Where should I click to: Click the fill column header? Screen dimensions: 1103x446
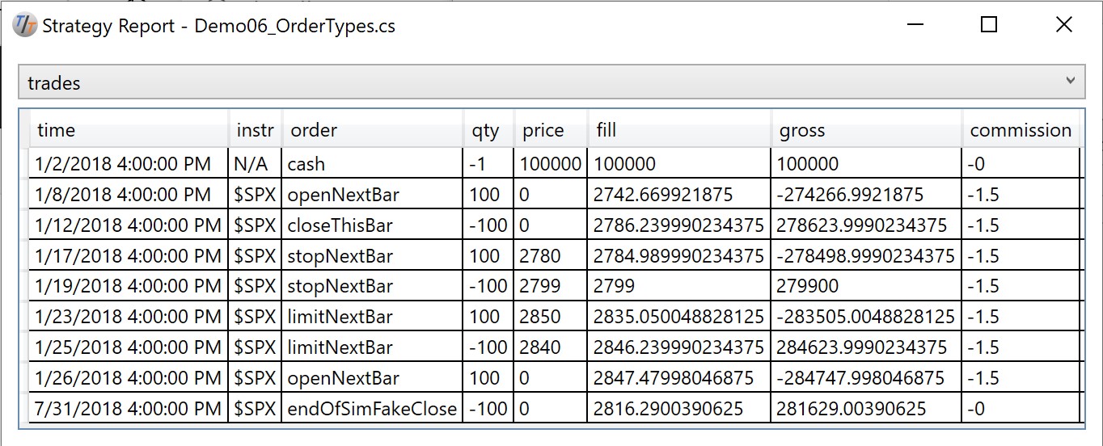tap(679, 130)
